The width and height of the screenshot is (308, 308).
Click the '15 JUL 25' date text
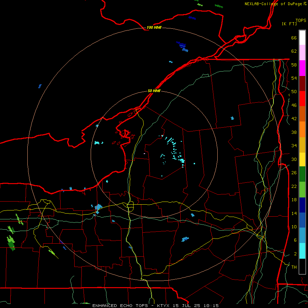click(187, 306)
